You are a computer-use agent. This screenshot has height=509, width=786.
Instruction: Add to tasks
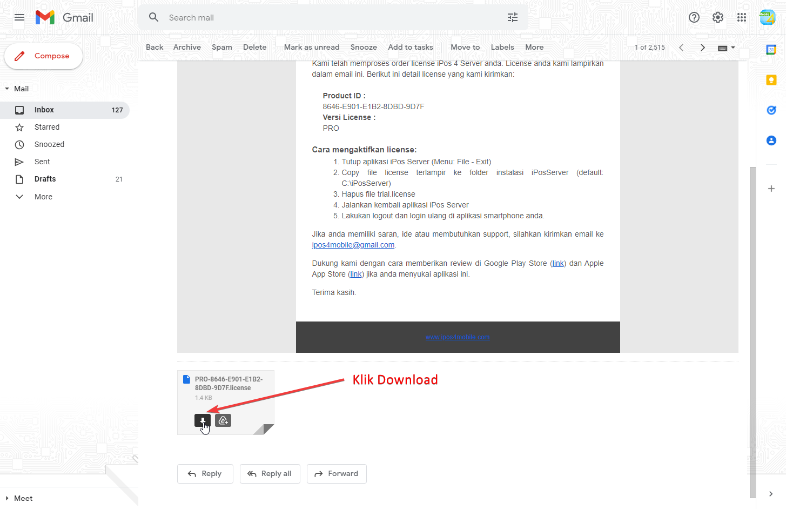coord(411,48)
